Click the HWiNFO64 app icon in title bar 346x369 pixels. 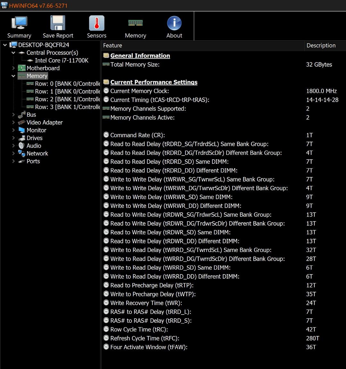(4, 5)
